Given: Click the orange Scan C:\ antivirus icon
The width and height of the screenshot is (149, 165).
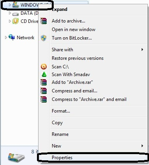Looking at the screenshot, I should point(44,67).
